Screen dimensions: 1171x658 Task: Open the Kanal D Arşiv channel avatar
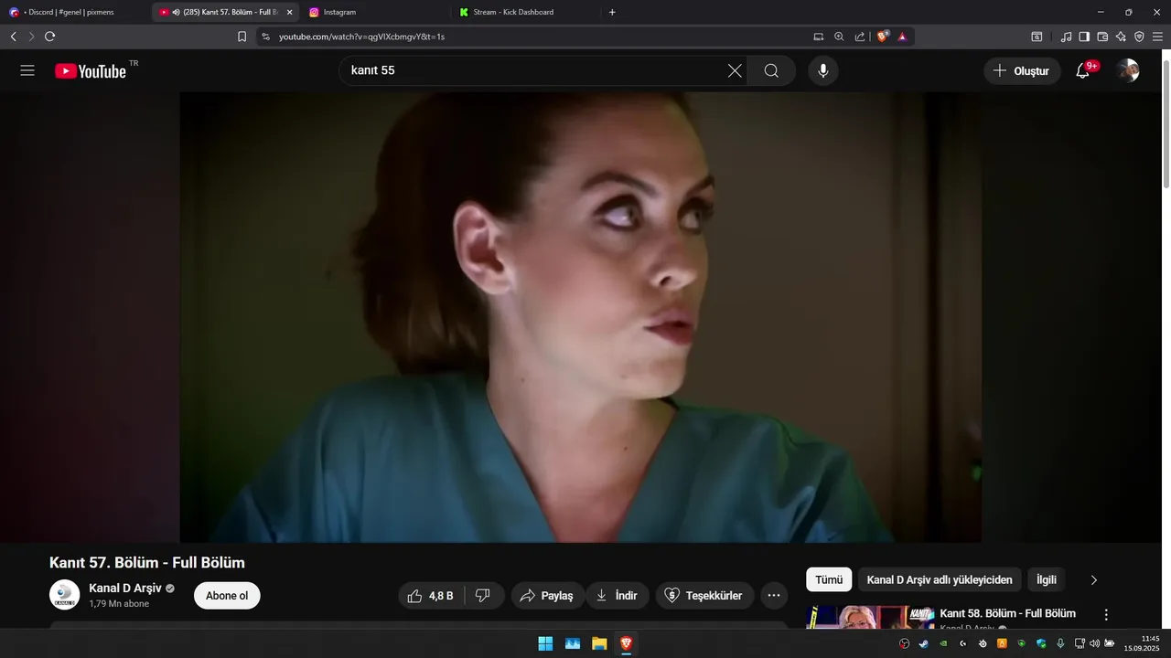(64, 595)
